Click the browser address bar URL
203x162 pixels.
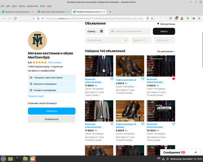point(95,18)
